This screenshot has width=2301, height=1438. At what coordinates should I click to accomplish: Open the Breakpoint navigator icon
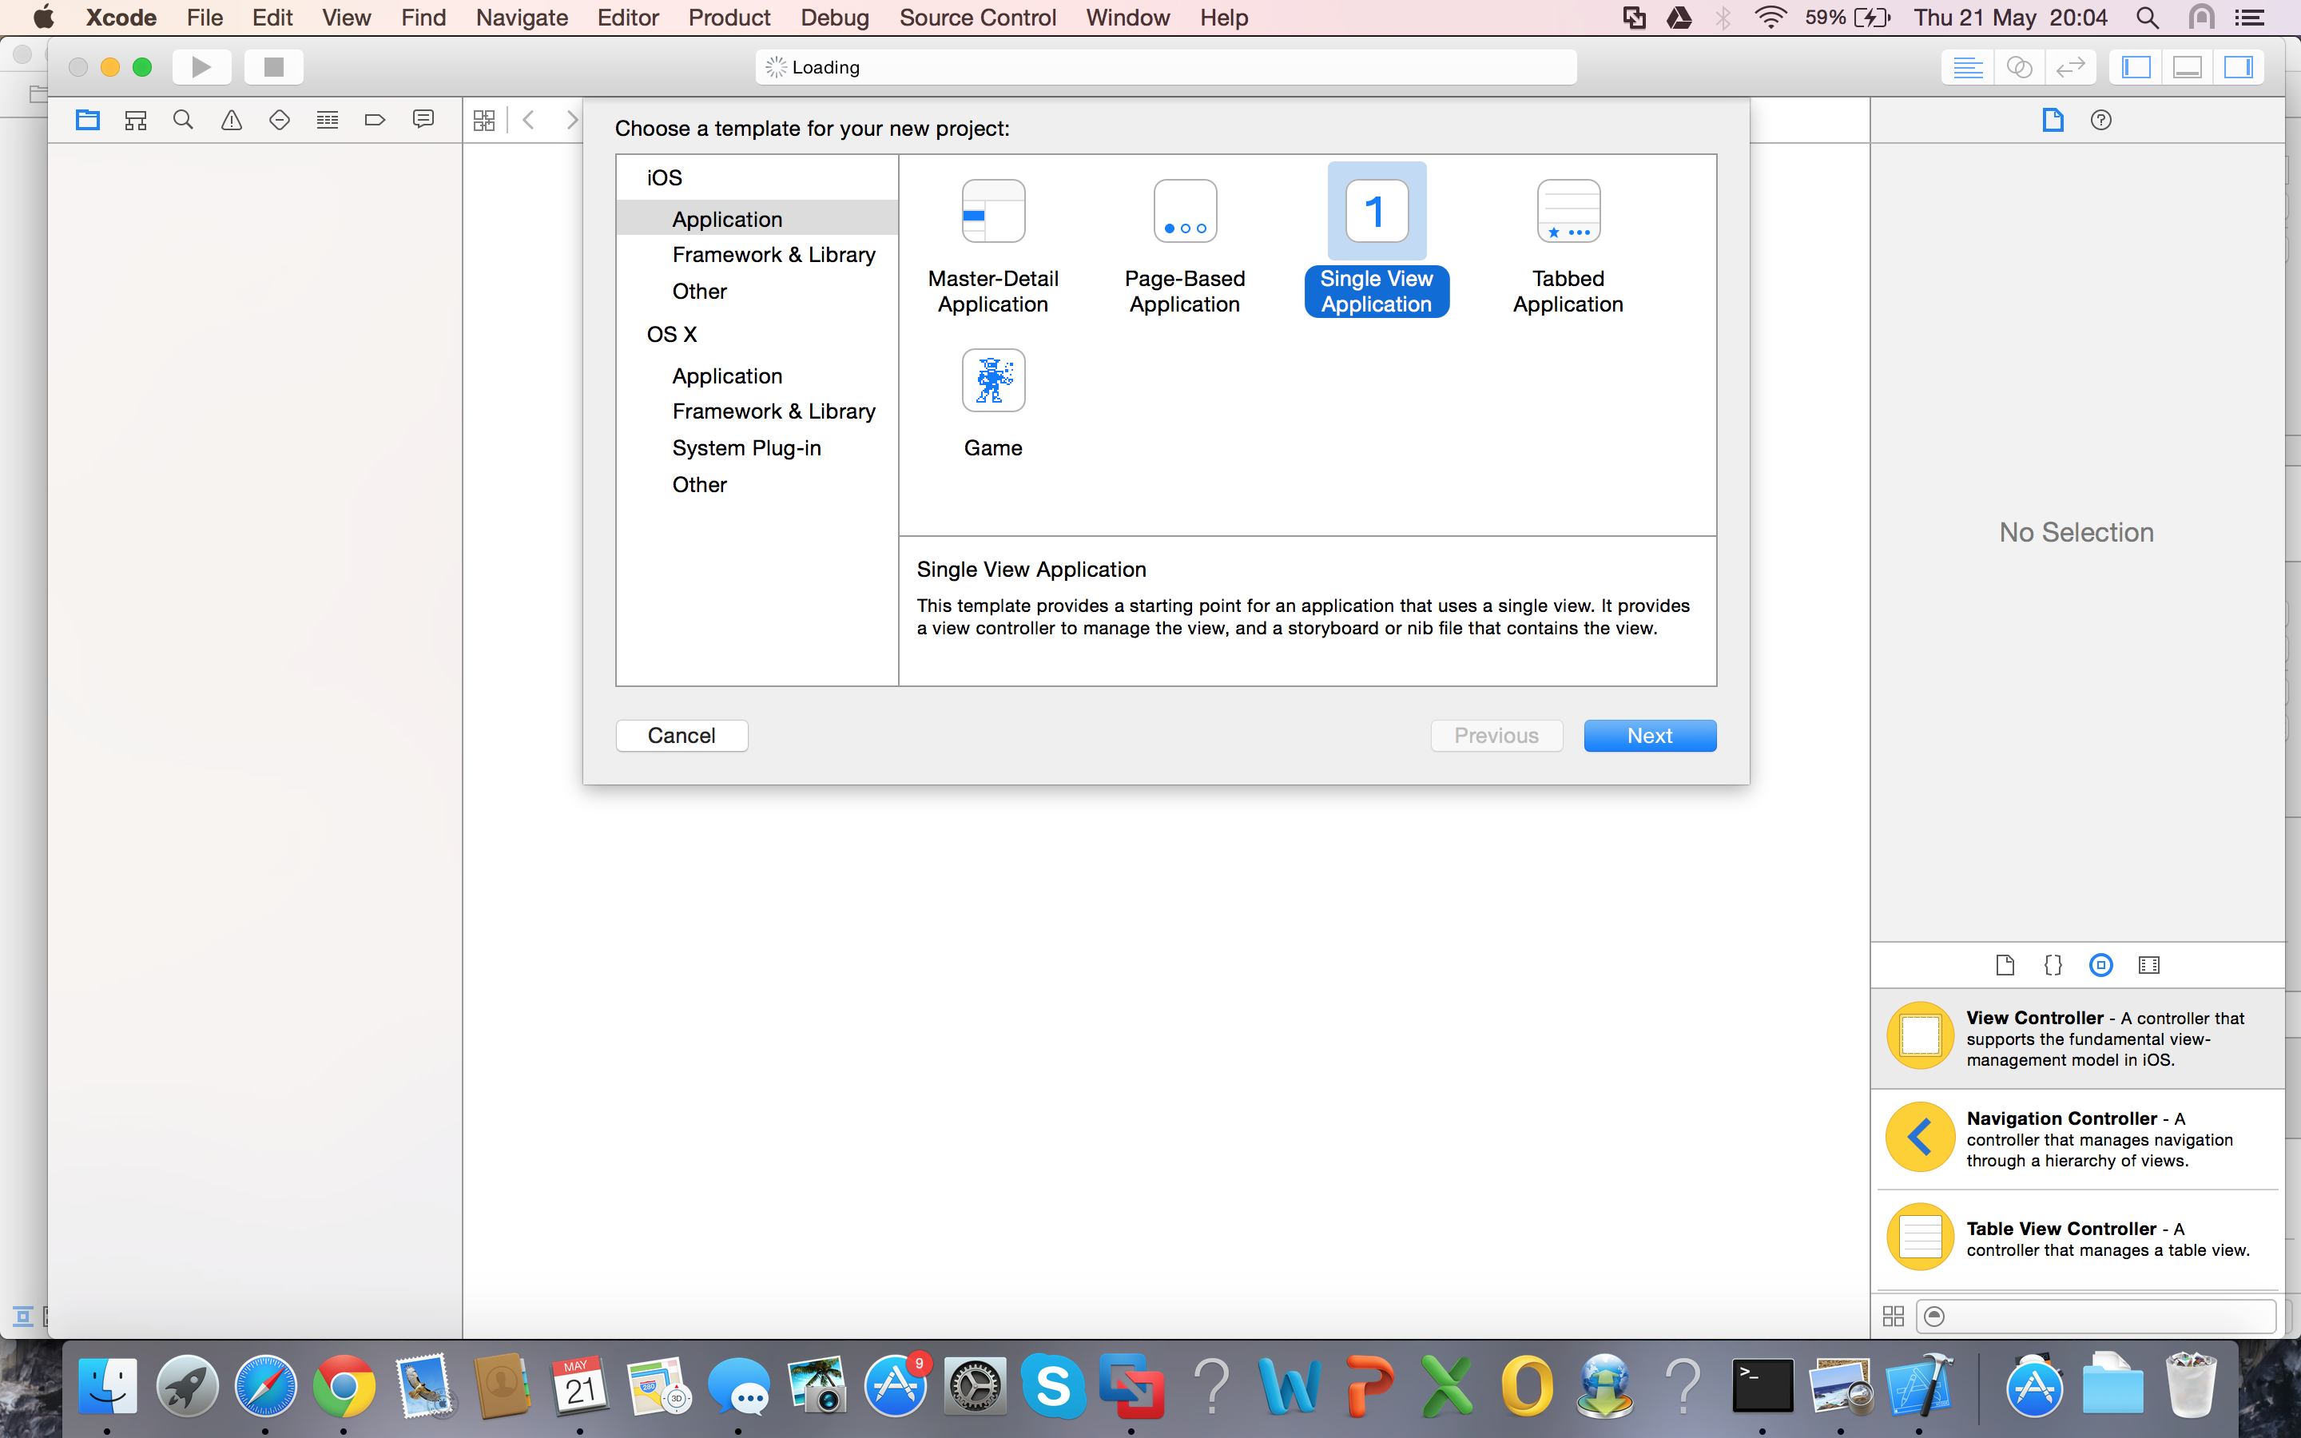pos(375,120)
